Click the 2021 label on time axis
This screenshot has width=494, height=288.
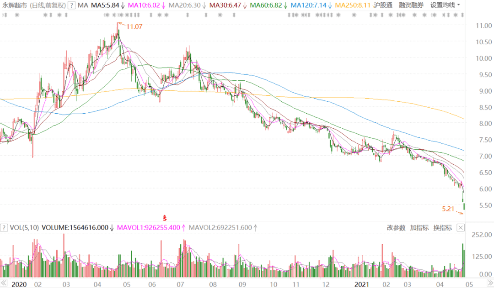pos(361,284)
